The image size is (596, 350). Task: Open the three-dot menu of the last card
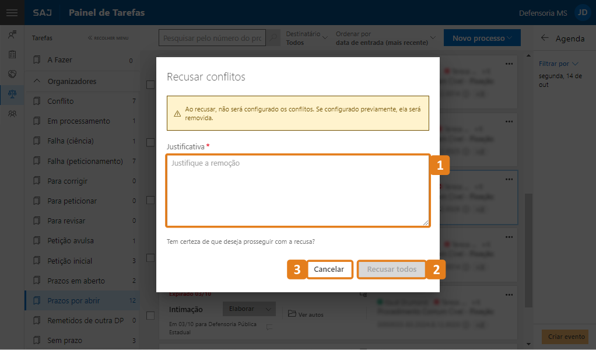click(x=509, y=295)
